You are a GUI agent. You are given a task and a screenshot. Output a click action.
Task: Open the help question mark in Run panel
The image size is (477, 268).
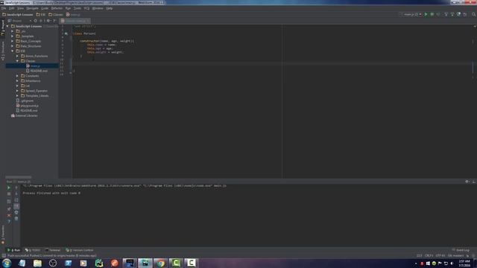click(x=9, y=222)
